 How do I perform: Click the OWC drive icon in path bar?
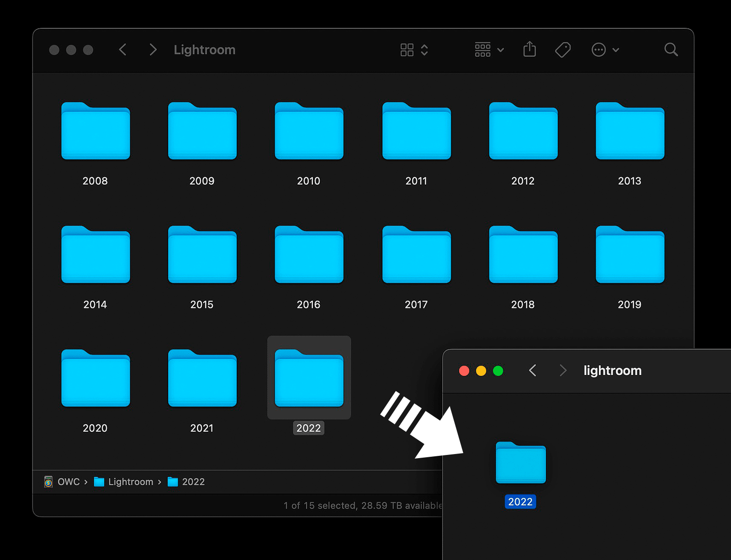[x=48, y=481]
